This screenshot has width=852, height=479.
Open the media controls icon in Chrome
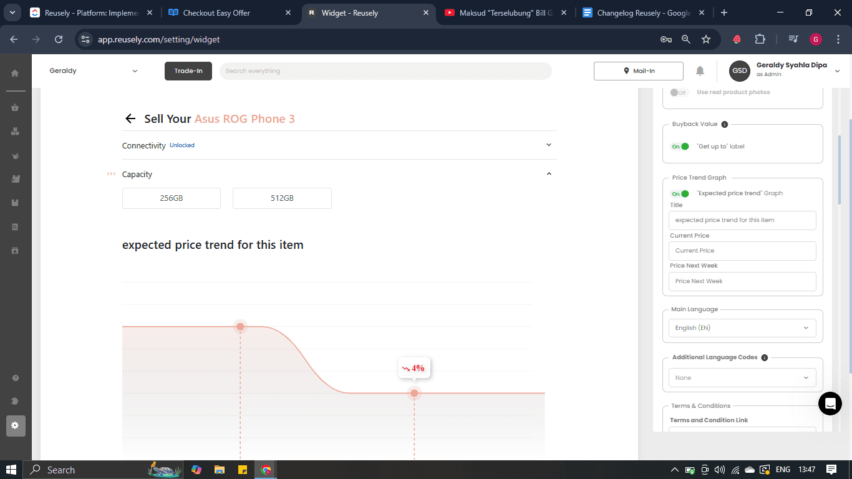click(x=793, y=39)
